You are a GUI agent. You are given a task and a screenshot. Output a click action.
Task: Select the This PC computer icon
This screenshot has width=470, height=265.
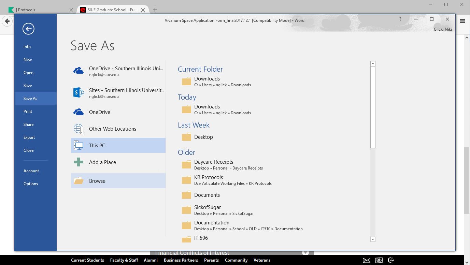coord(79,146)
